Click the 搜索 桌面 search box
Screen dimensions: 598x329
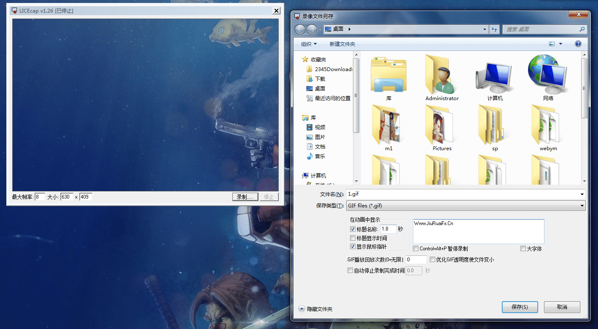click(x=544, y=29)
